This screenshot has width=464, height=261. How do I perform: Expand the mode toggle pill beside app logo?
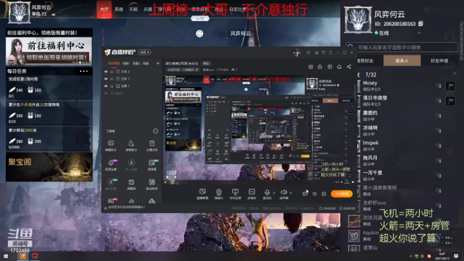(x=144, y=52)
